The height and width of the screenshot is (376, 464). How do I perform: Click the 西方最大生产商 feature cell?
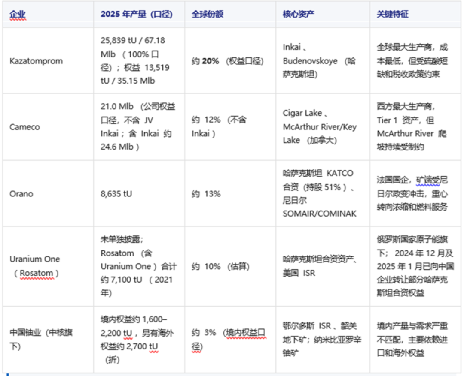(x=415, y=127)
